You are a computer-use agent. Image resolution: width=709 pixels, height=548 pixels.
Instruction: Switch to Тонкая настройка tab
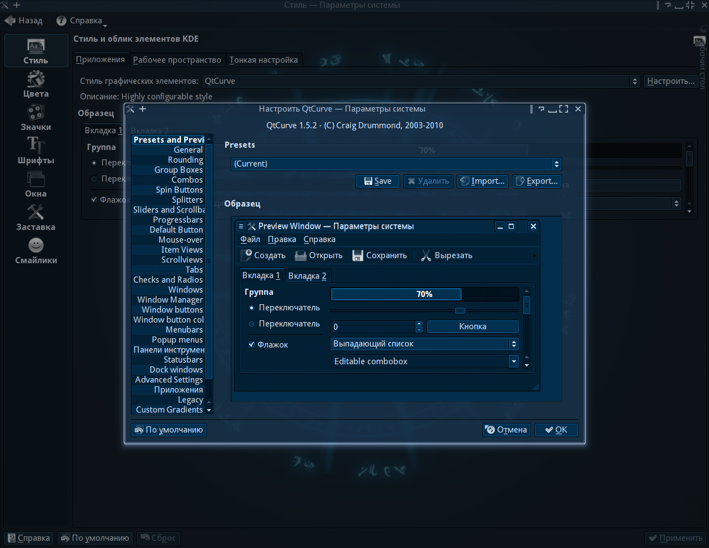pyautogui.click(x=264, y=60)
